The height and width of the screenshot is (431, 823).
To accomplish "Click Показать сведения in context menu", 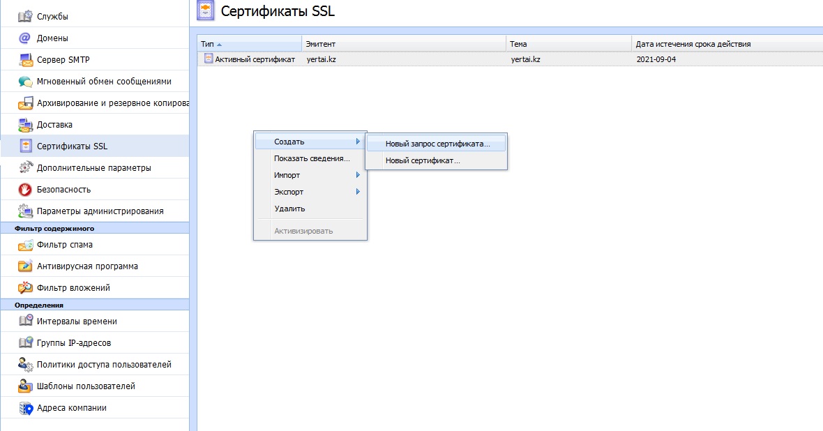I will (312, 158).
